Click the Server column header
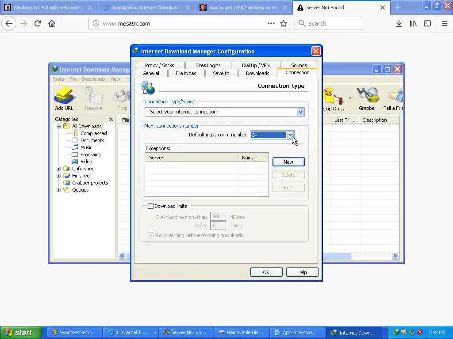The width and height of the screenshot is (453, 339). click(x=191, y=158)
